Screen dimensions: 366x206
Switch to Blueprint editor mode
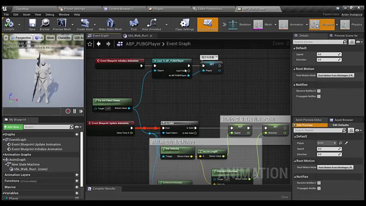coord(322,25)
